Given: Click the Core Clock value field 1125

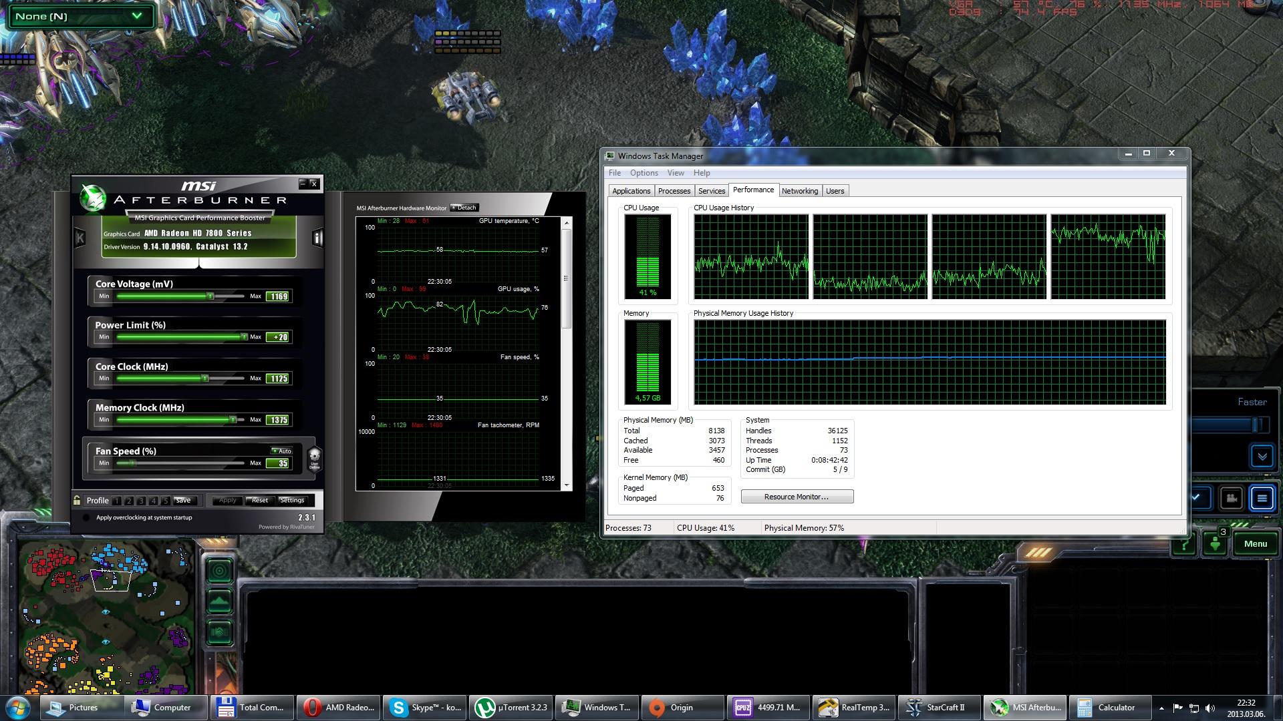Looking at the screenshot, I should (x=278, y=379).
